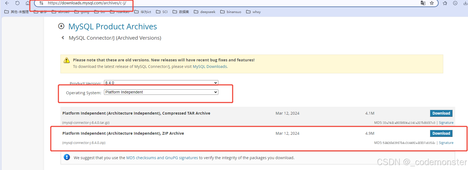Click 'MySQL Connector/J (Archived Versions)' heading
Image resolution: width=468 pixels, height=170 pixels.
click(115, 38)
